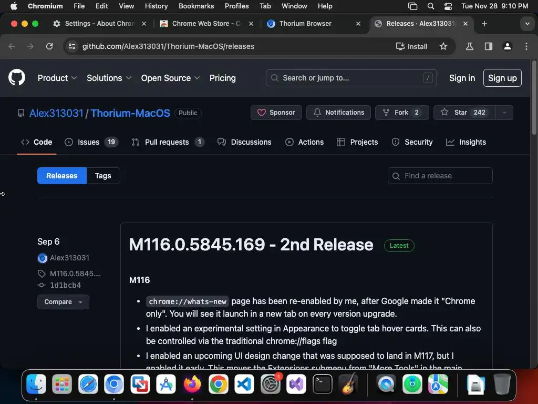538x404 pixels.
Task: Expand the Open Source dropdown
Action: 170,78
